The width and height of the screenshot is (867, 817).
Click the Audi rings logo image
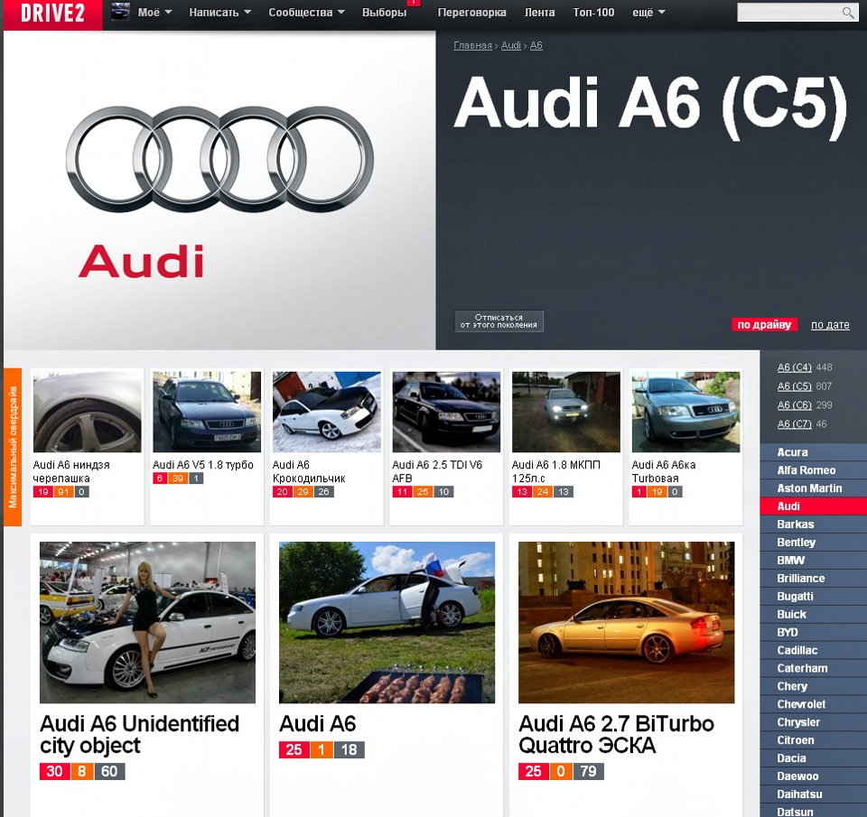coord(219,160)
